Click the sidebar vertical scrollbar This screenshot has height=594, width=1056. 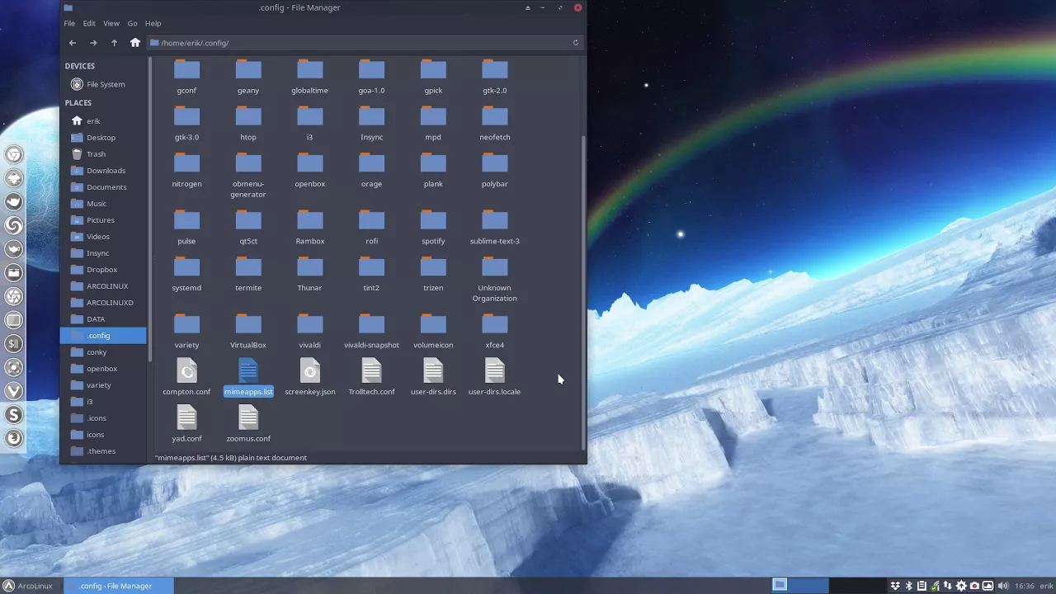[x=149, y=210]
